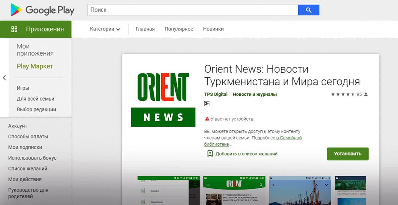
Task: Click Добавить в список желаний
Action: (246, 154)
